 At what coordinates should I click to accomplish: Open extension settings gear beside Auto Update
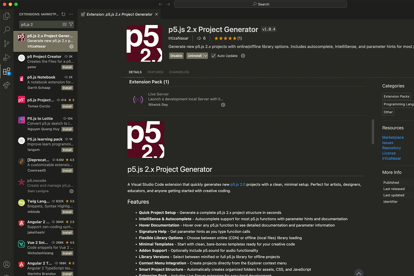pyautogui.click(x=243, y=56)
